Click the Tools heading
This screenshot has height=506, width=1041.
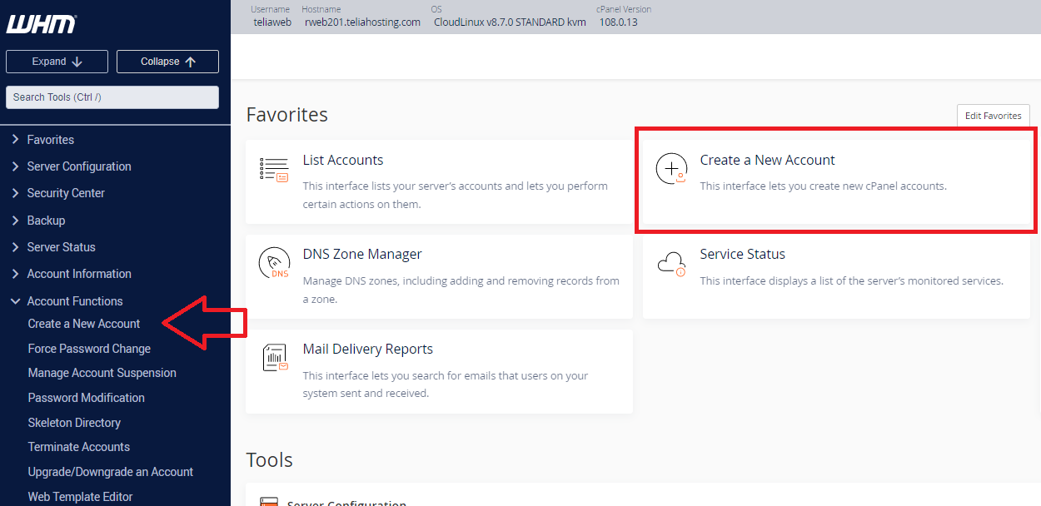click(x=269, y=460)
